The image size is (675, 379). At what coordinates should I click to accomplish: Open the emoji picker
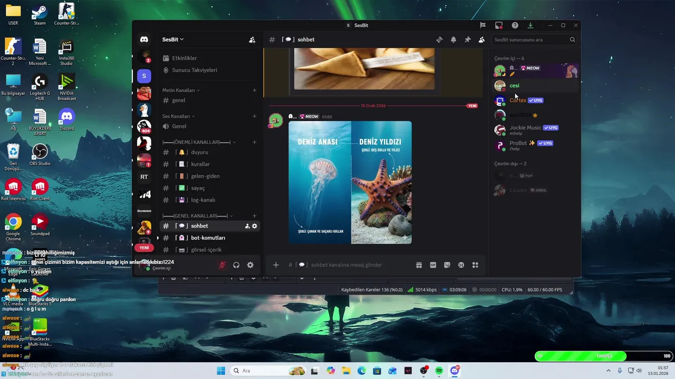[x=461, y=265]
